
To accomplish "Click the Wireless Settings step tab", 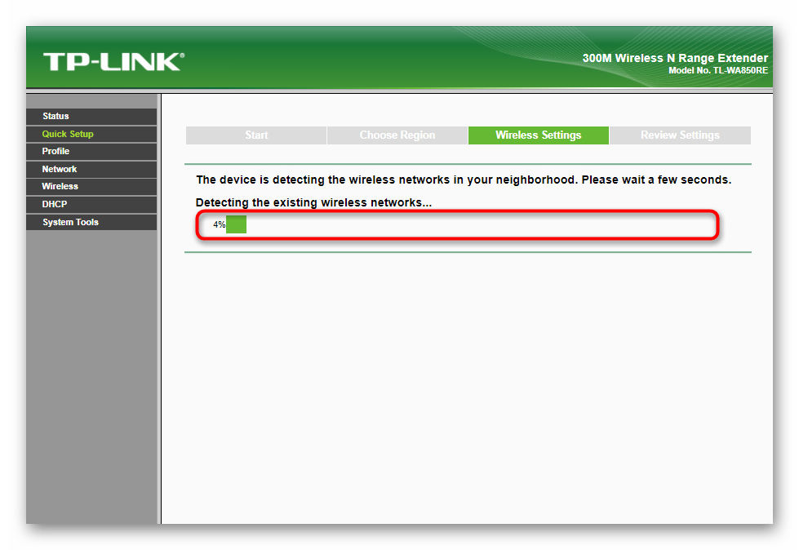I will [x=539, y=135].
